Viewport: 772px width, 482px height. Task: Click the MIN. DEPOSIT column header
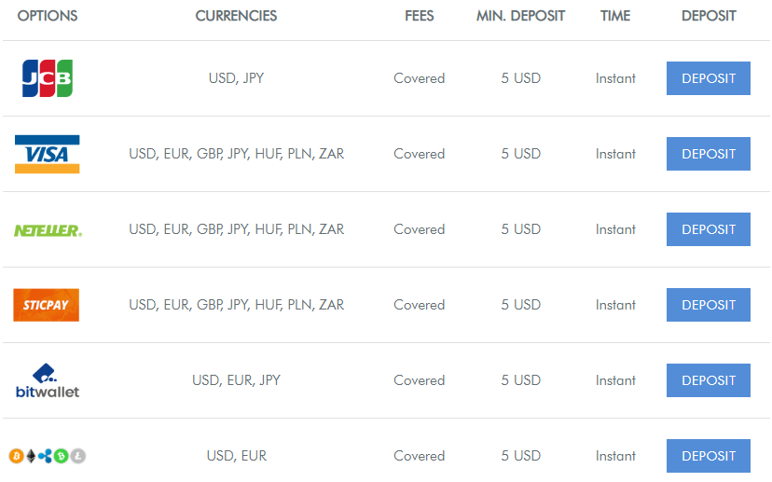coord(520,16)
